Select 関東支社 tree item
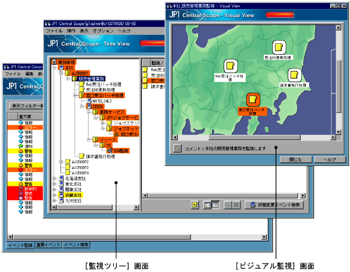 tap(73, 190)
